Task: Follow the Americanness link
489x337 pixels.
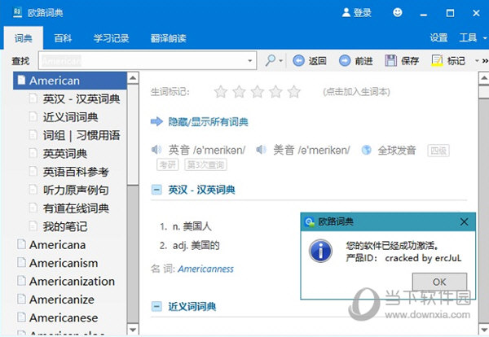Action: click(205, 269)
